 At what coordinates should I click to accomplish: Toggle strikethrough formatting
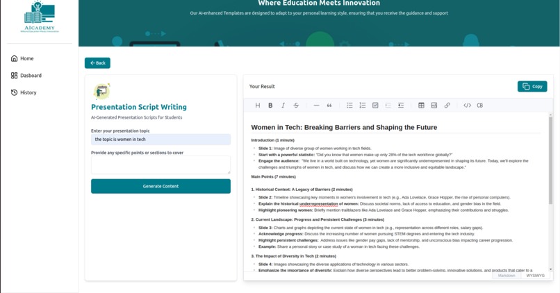[296, 106]
